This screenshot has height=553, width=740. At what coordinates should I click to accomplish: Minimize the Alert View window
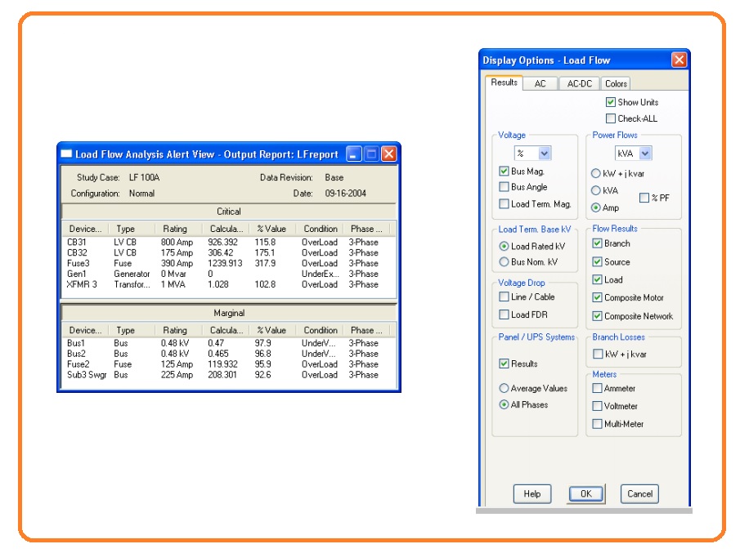coord(353,154)
